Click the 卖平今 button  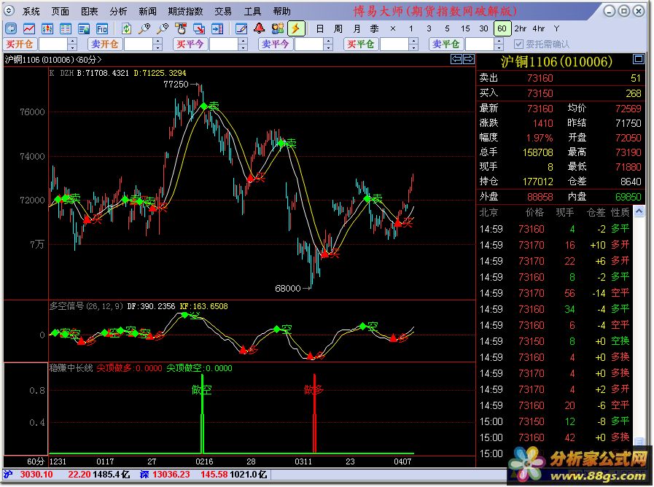tap(276, 44)
